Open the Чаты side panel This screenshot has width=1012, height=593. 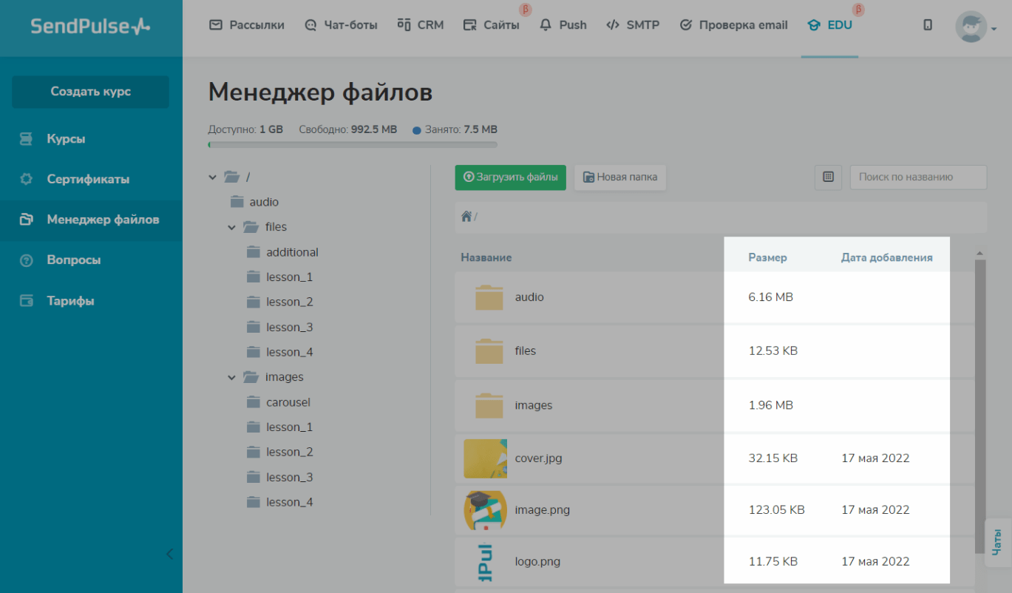click(997, 542)
